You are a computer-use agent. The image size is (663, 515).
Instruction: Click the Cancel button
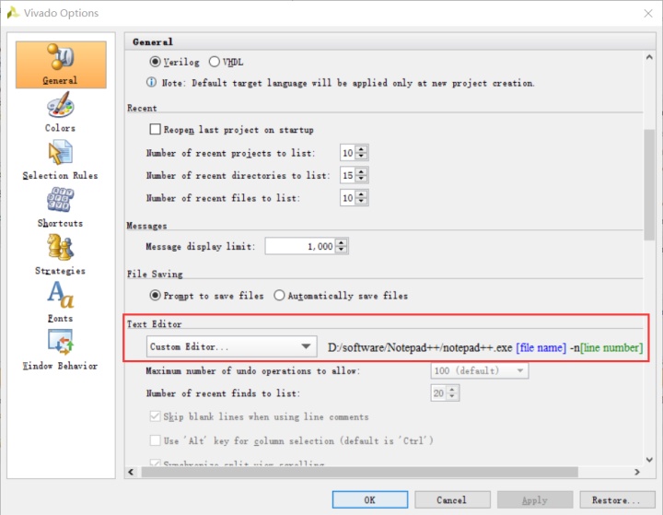[452, 499]
